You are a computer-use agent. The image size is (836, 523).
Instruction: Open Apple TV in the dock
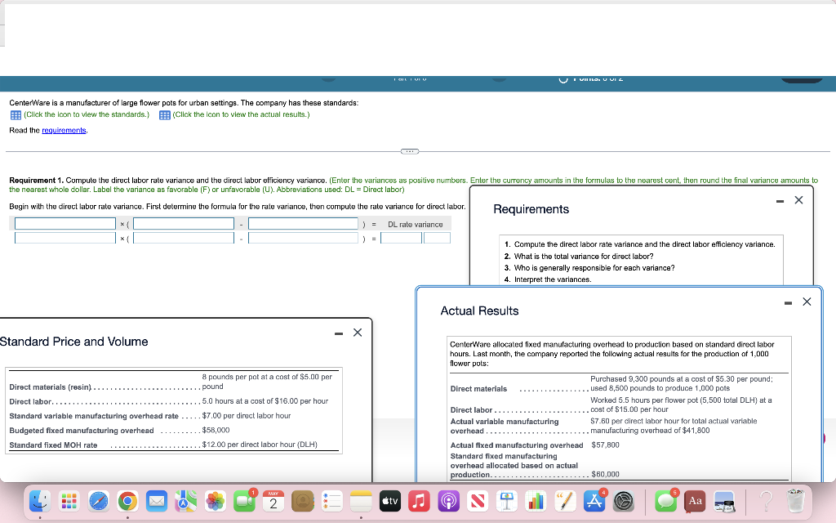pyautogui.click(x=389, y=501)
